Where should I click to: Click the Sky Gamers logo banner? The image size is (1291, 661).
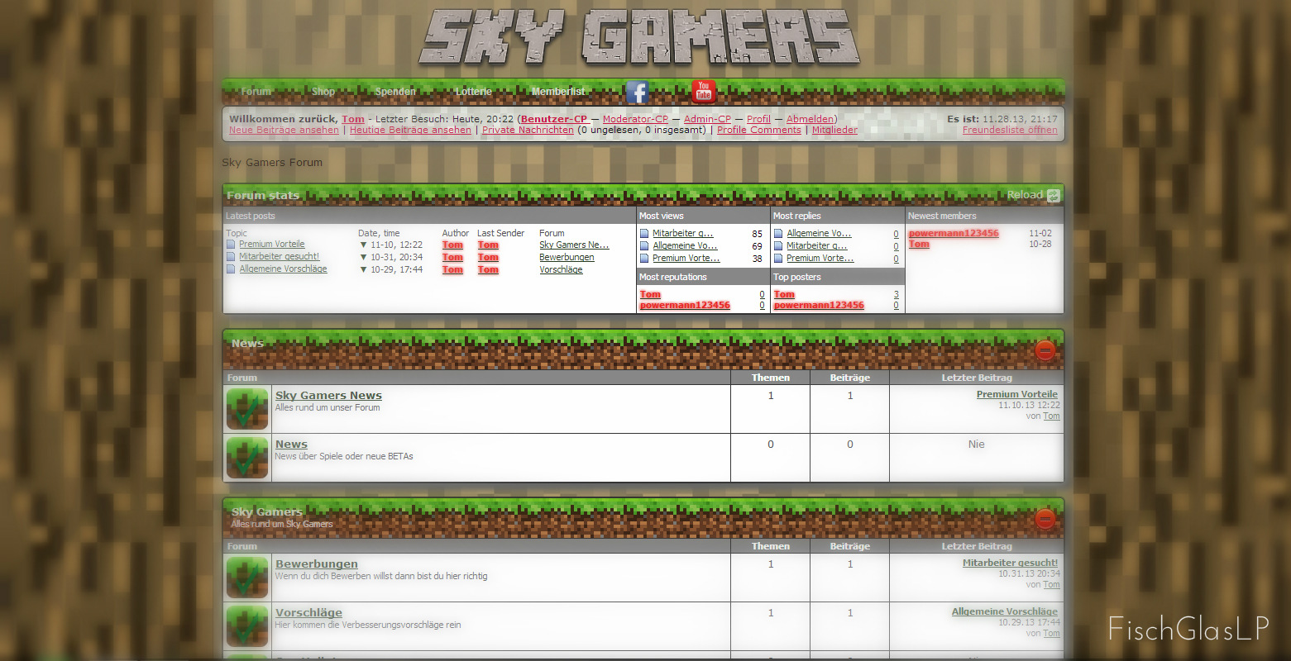pos(639,38)
